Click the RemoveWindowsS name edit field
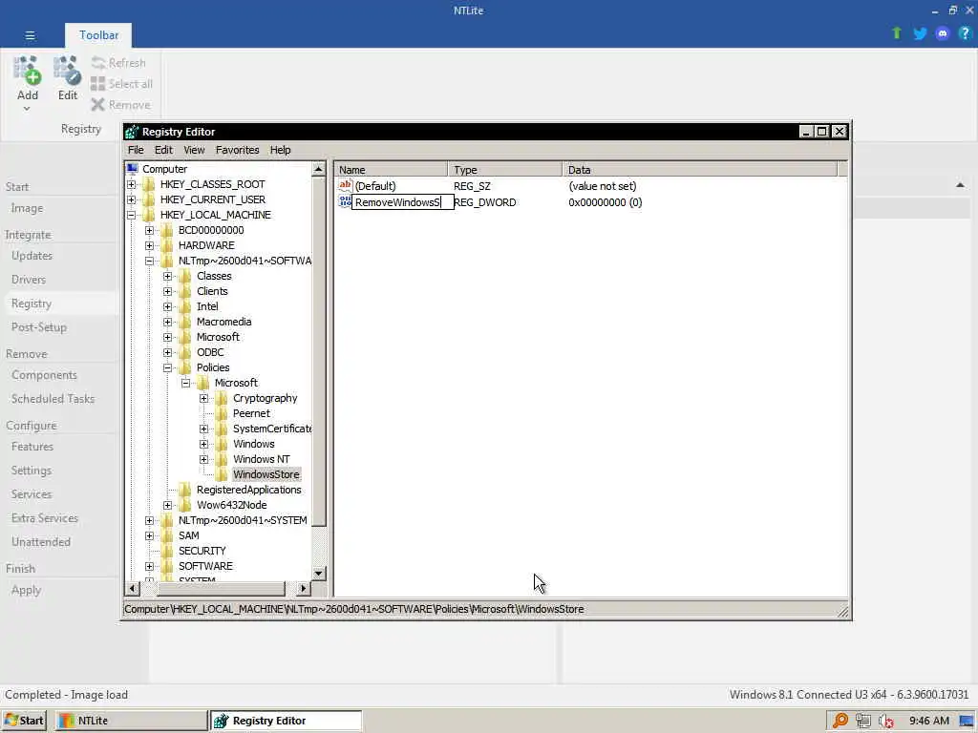Image resolution: width=978 pixels, height=733 pixels. coord(402,202)
